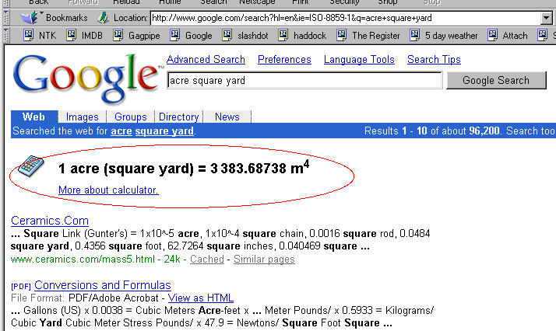
Task: Click the NTK bookmark label
Action: [48, 36]
